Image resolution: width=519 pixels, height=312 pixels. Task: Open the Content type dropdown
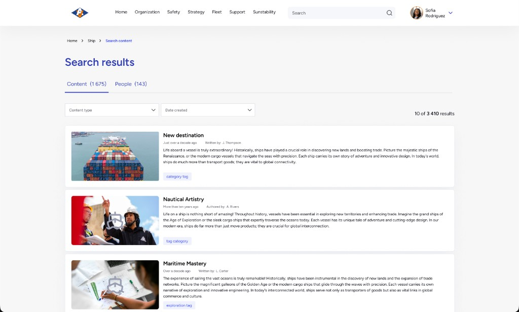112,110
